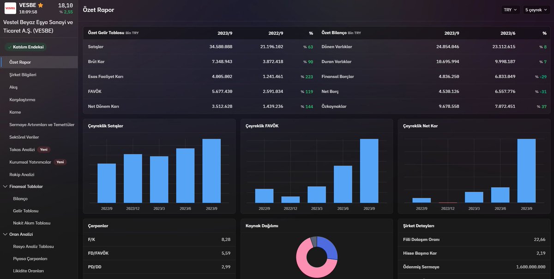Click Ödenmiş Sermaye value 1.600.000.000

[531, 267]
